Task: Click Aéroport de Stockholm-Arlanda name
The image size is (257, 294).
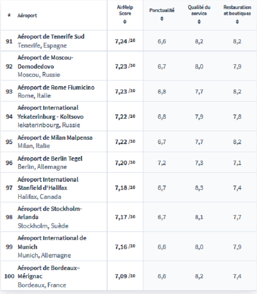Action: [49, 213]
